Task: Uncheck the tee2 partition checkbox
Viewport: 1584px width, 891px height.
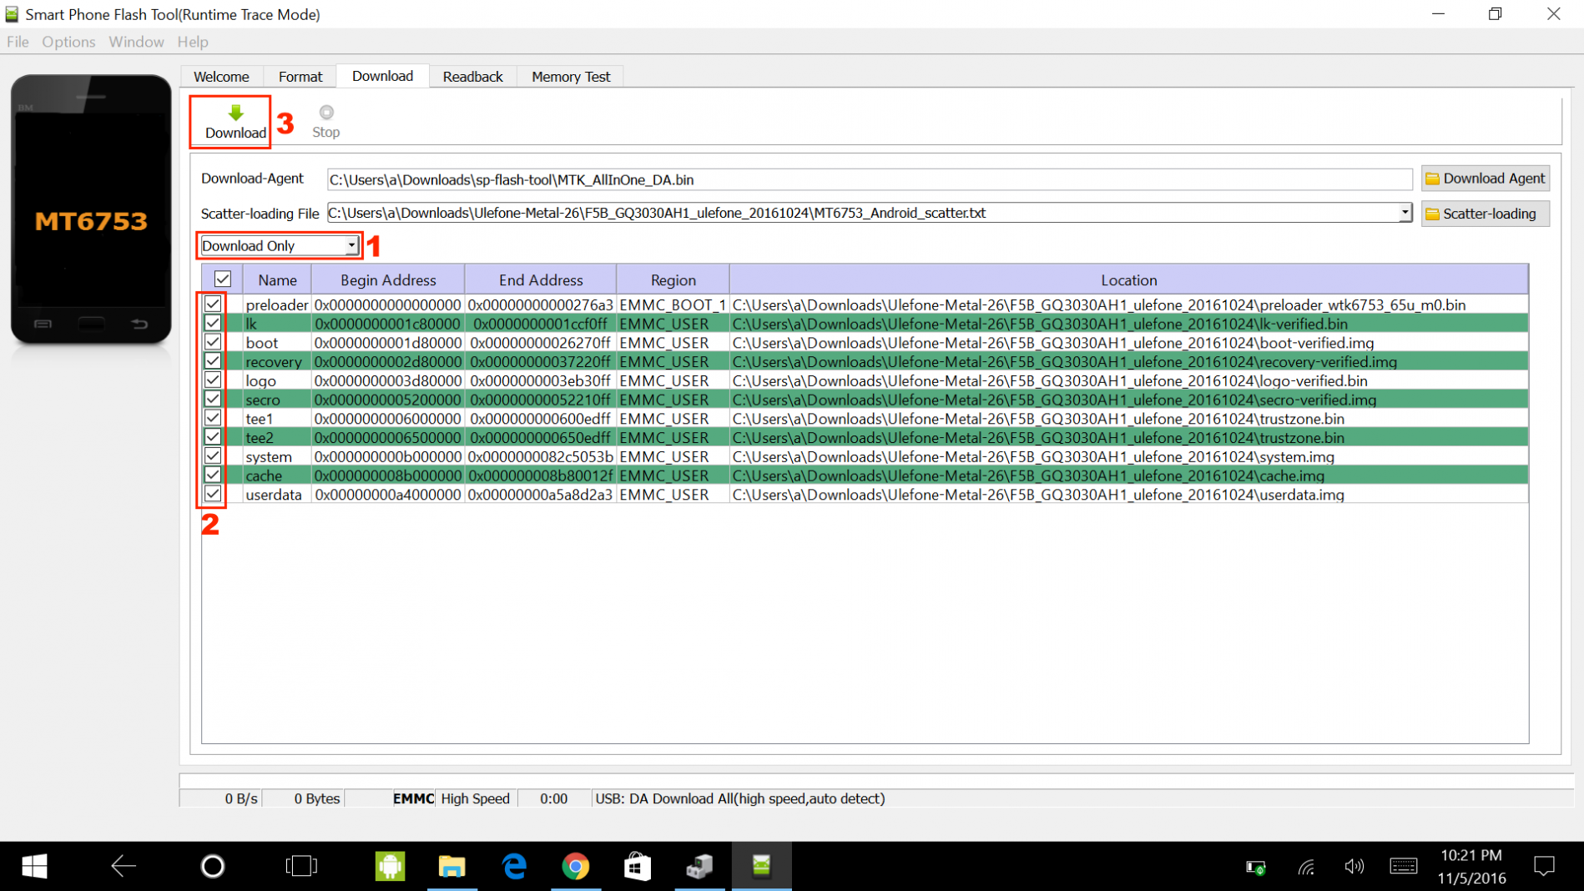Action: (213, 437)
